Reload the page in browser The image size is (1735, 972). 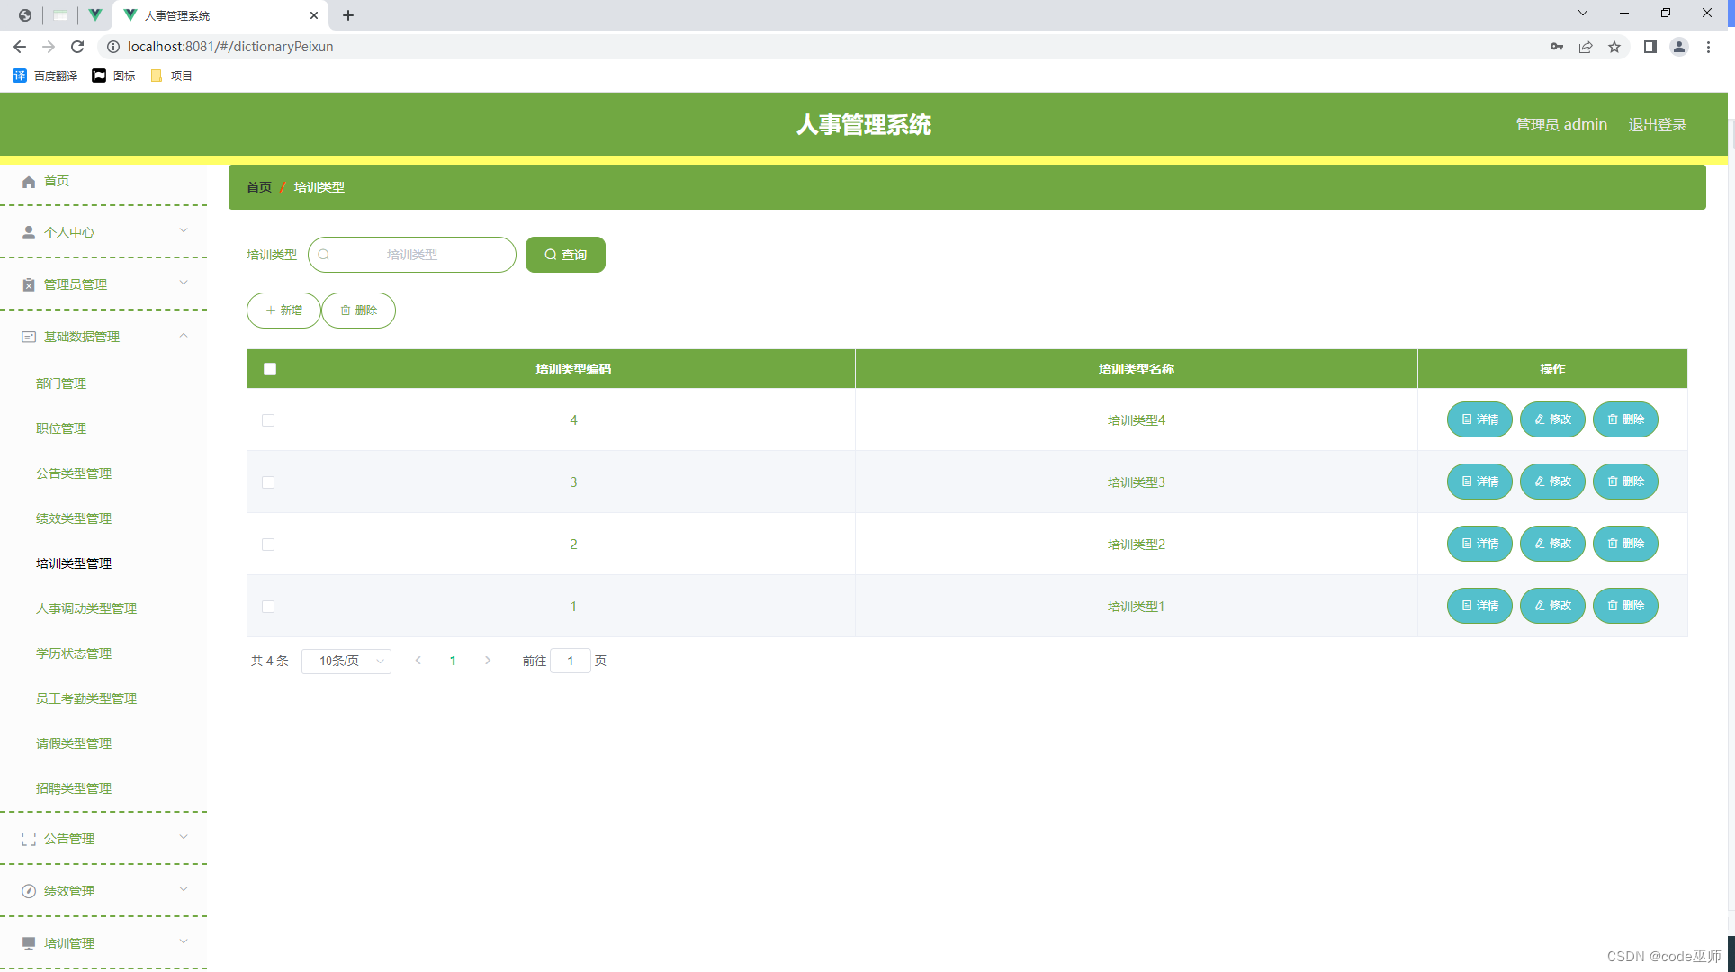coord(77,47)
